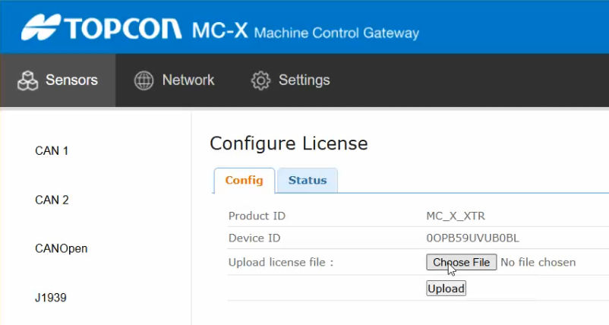Viewport: 609px width, 325px height.
Task: Go to the Settings menu label
Action: pyautogui.click(x=304, y=80)
